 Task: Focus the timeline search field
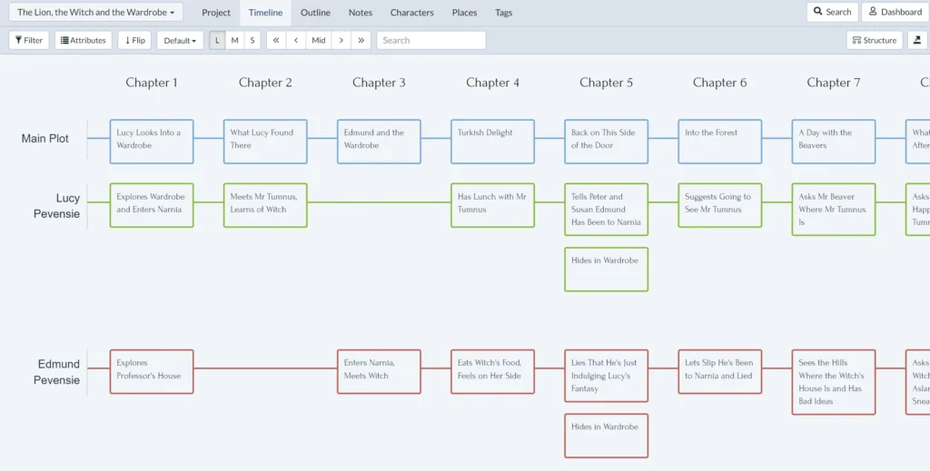point(431,40)
